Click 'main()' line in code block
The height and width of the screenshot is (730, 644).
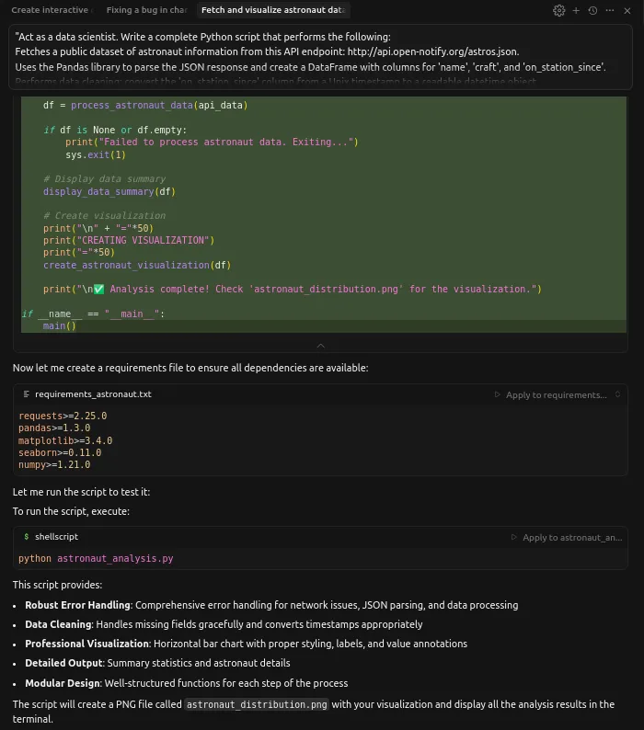(x=59, y=325)
